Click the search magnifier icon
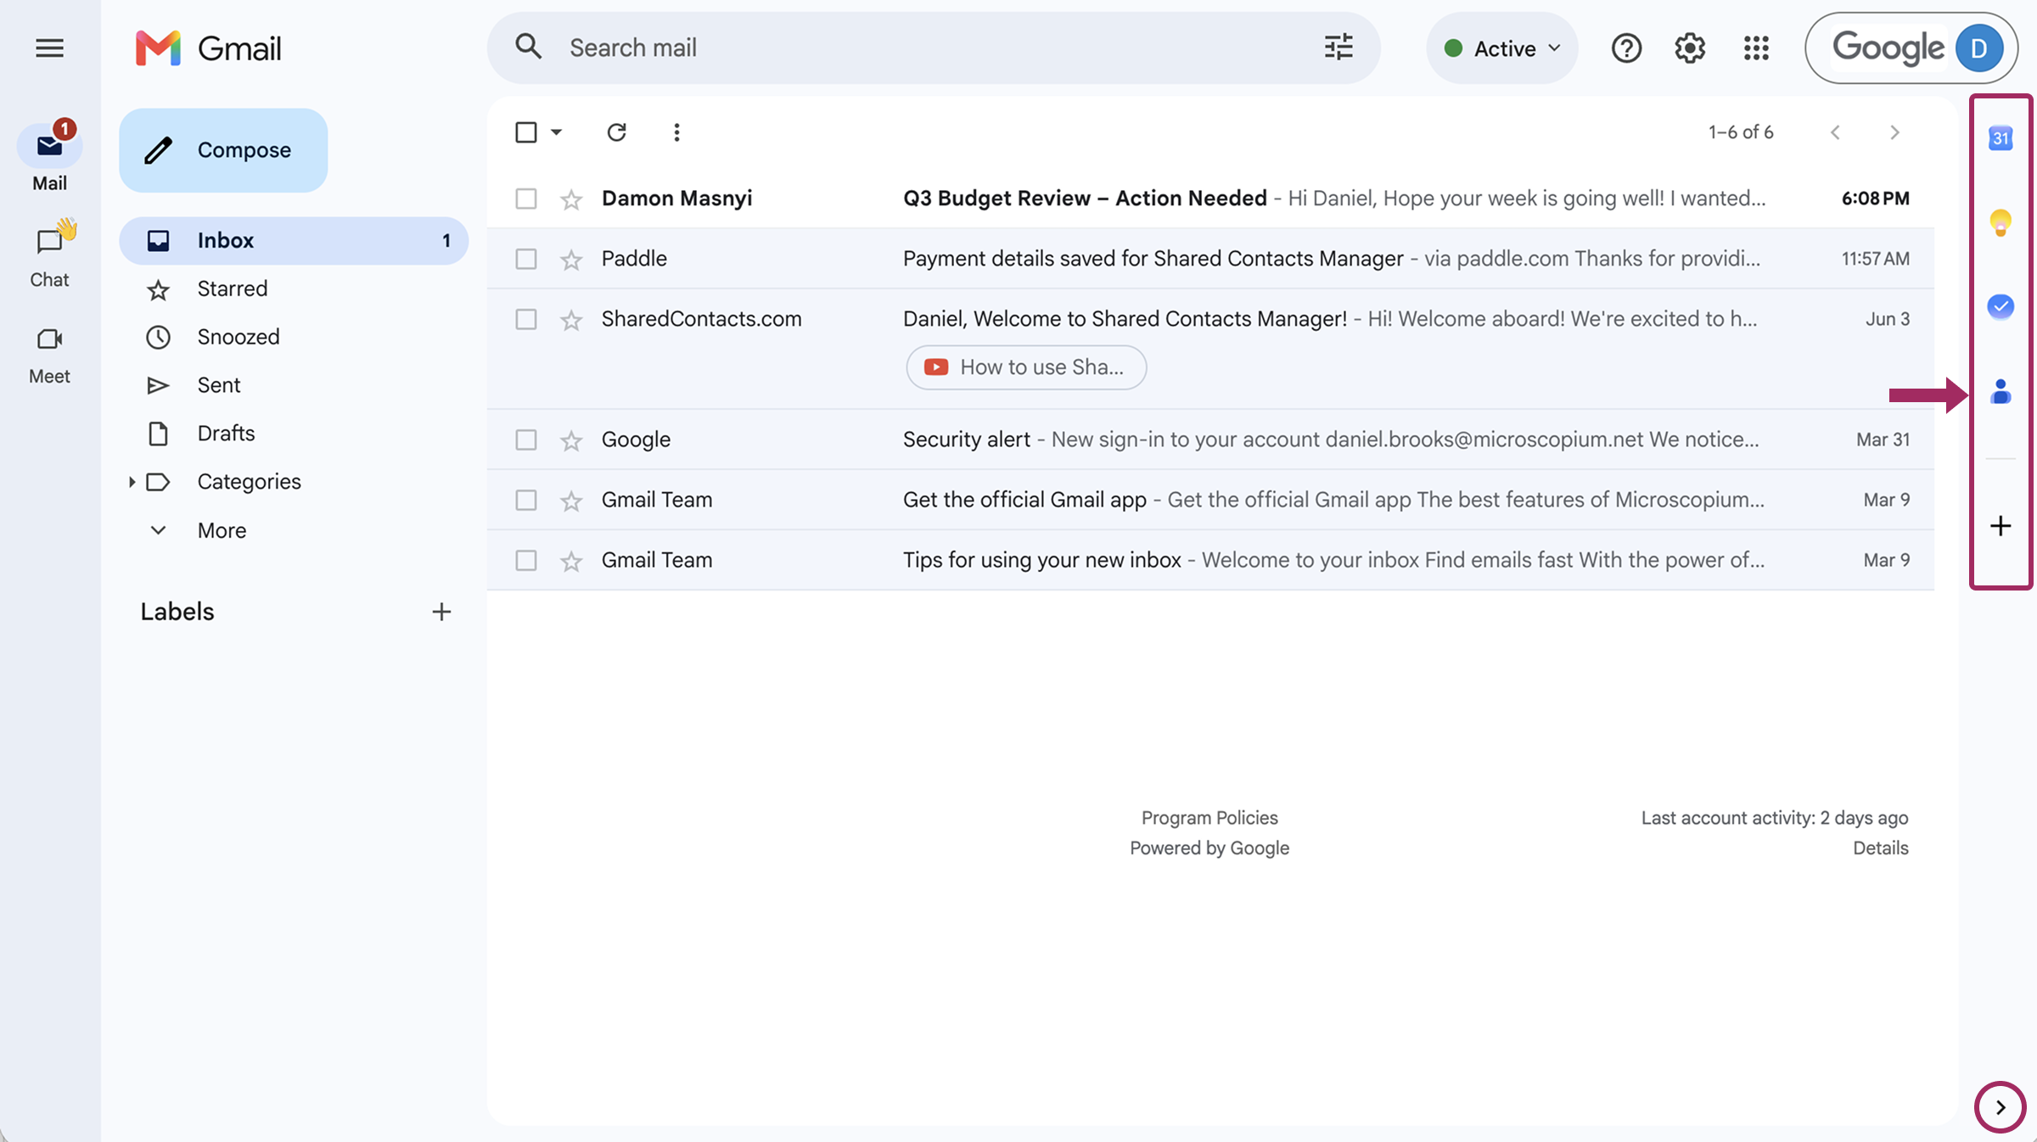Screen dimensions: 2037x1142 coord(528,48)
